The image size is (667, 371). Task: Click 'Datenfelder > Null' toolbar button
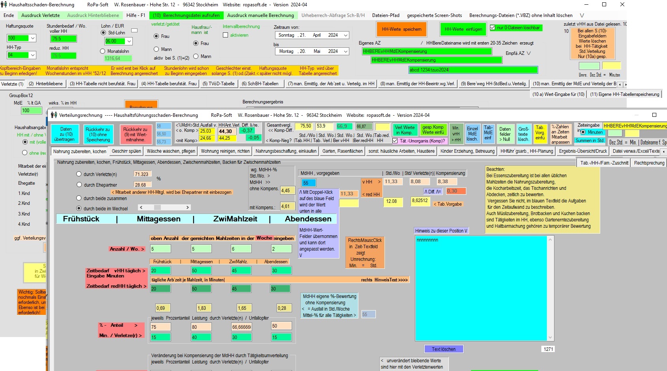coord(505,134)
